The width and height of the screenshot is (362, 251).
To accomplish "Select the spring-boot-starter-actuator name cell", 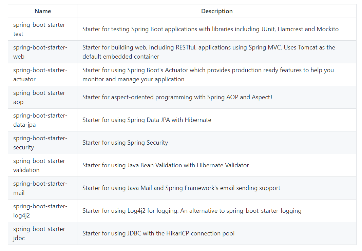I will point(43,75).
